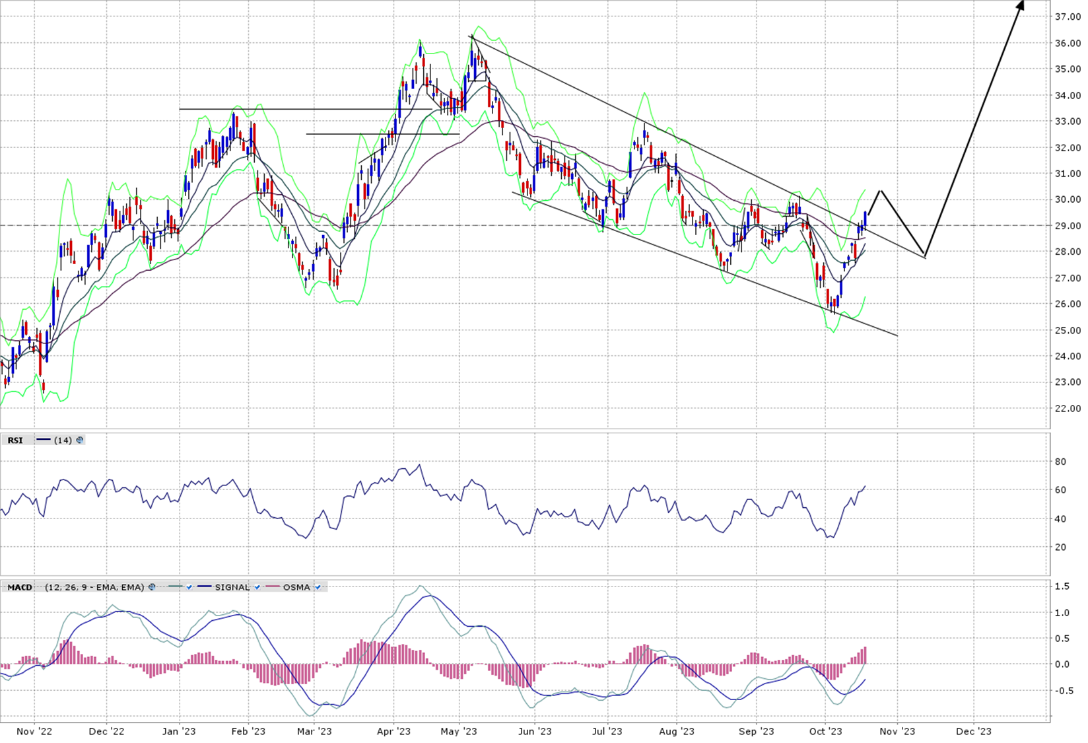Click the SIGNAL line blue color sample

(204, 586)
